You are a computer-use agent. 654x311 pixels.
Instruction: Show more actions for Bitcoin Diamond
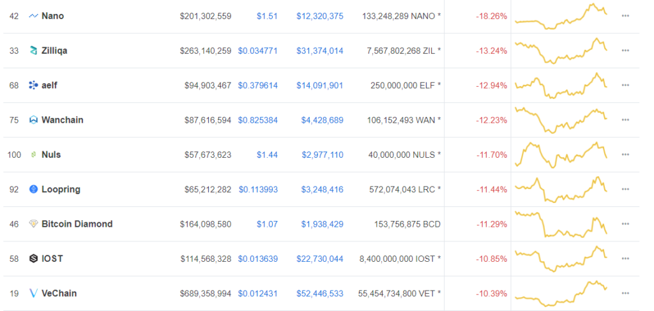(x=625, y=224)
